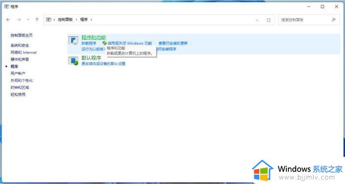Open 硬件和声音 category
Screen dimensions: 345x184
[x=20, y=59]
